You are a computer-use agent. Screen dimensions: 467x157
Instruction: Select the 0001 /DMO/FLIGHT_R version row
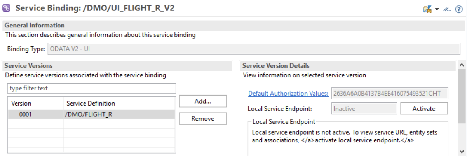91,114
